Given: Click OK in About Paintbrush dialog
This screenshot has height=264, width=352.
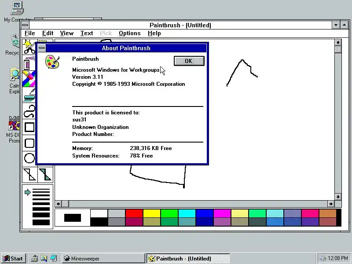Looking at the screenshot, I should (x=189, y=61).
